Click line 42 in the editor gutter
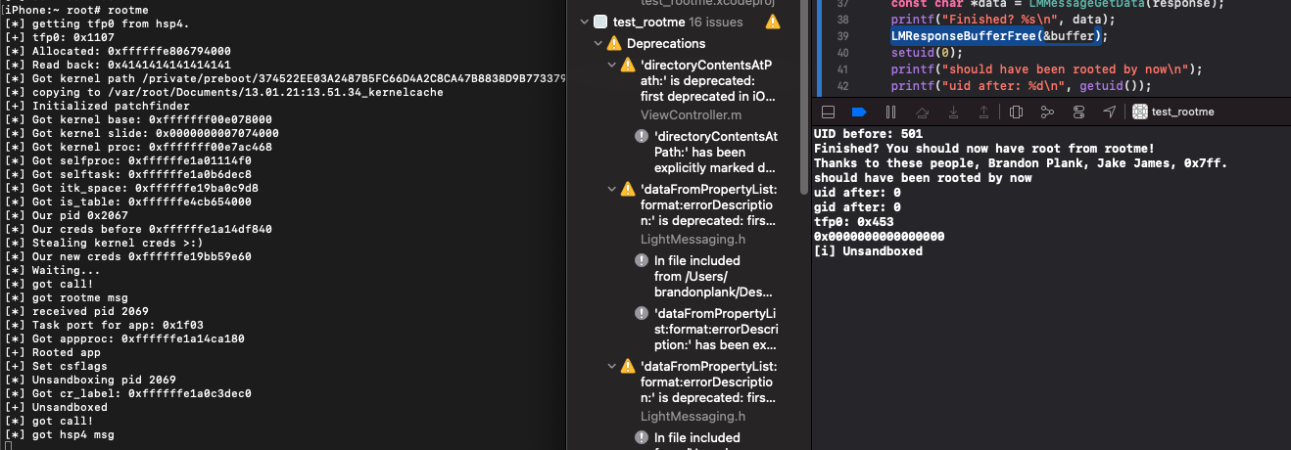1291x450 pixels. (842, 85)
